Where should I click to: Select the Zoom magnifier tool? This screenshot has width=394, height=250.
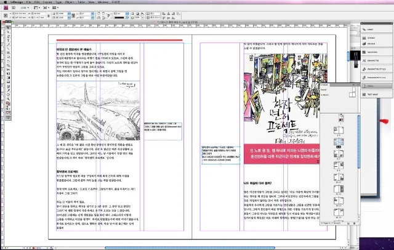coord(8,99)
